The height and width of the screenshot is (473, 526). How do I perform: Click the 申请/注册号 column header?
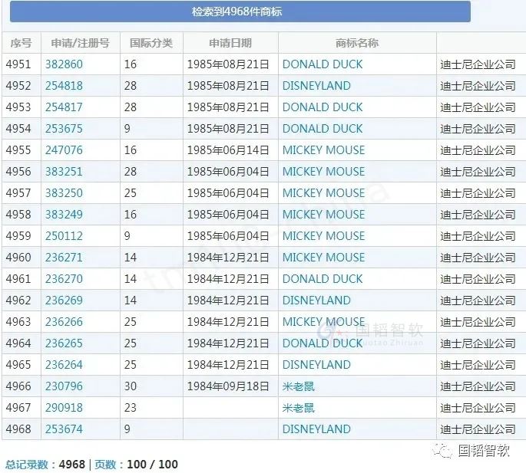coord(80,43)
